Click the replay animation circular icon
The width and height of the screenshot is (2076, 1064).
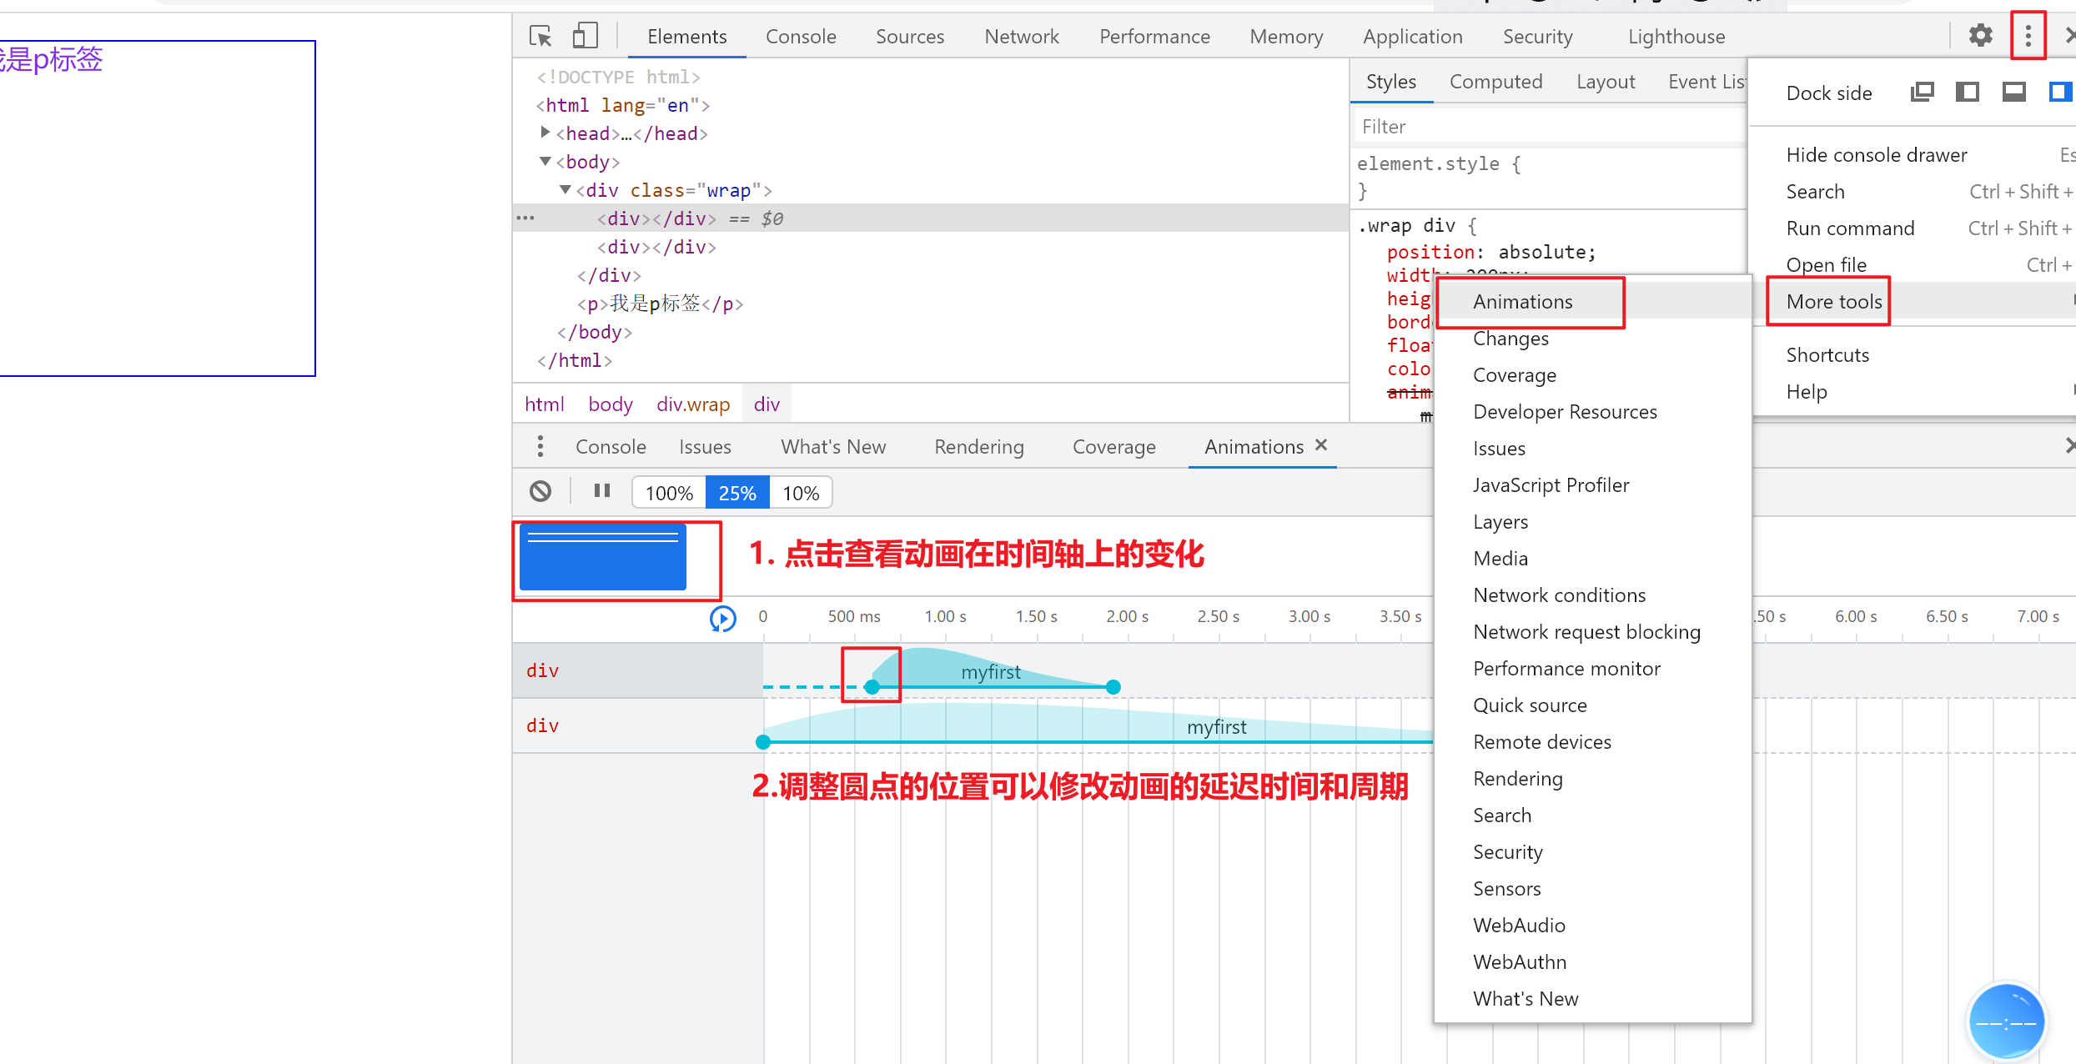pyautogui.click(x=722, y=619)
